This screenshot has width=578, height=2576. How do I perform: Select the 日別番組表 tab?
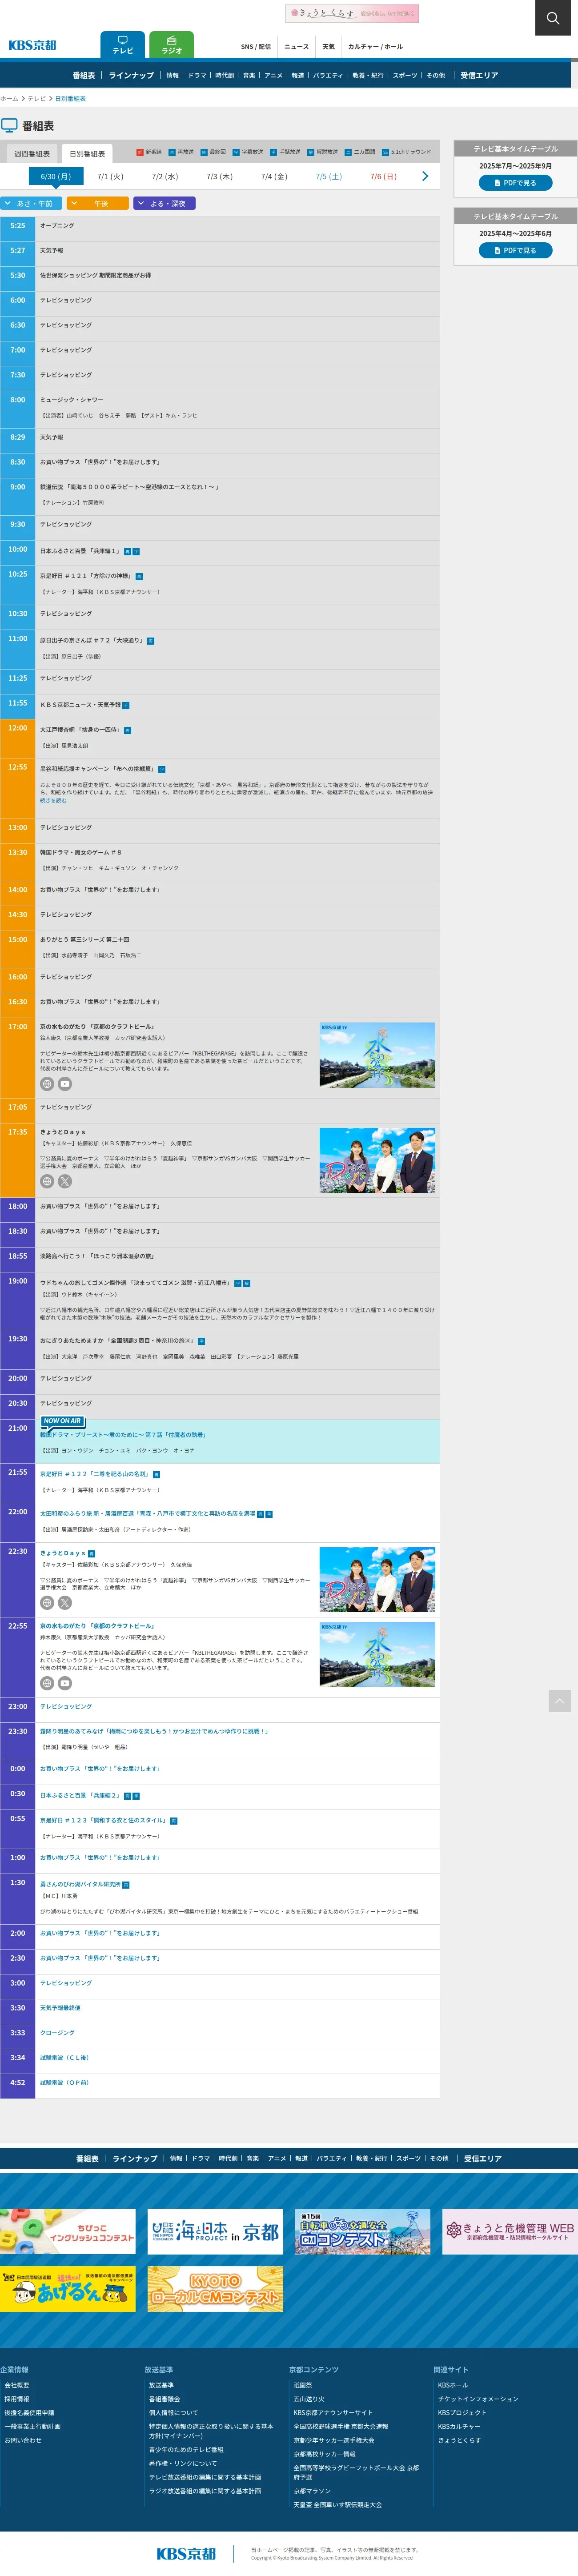tap(87, 154)
